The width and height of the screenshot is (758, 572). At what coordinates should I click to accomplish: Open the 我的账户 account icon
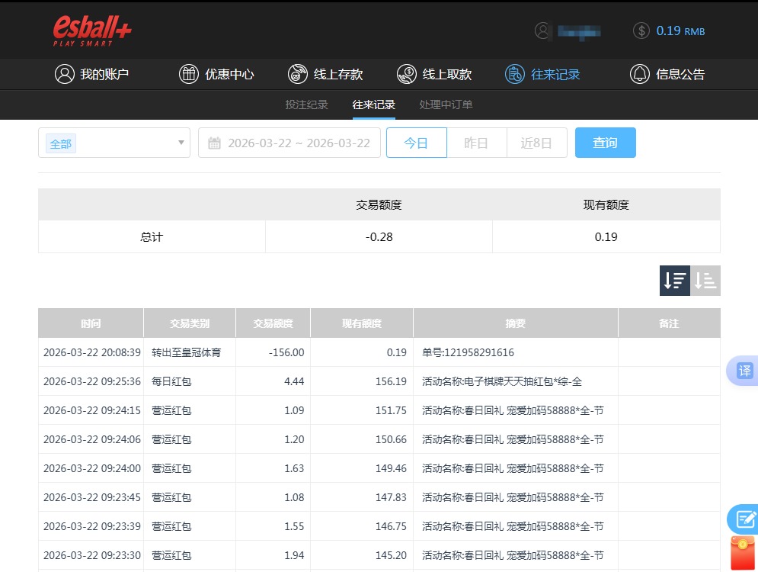[65, 74]
